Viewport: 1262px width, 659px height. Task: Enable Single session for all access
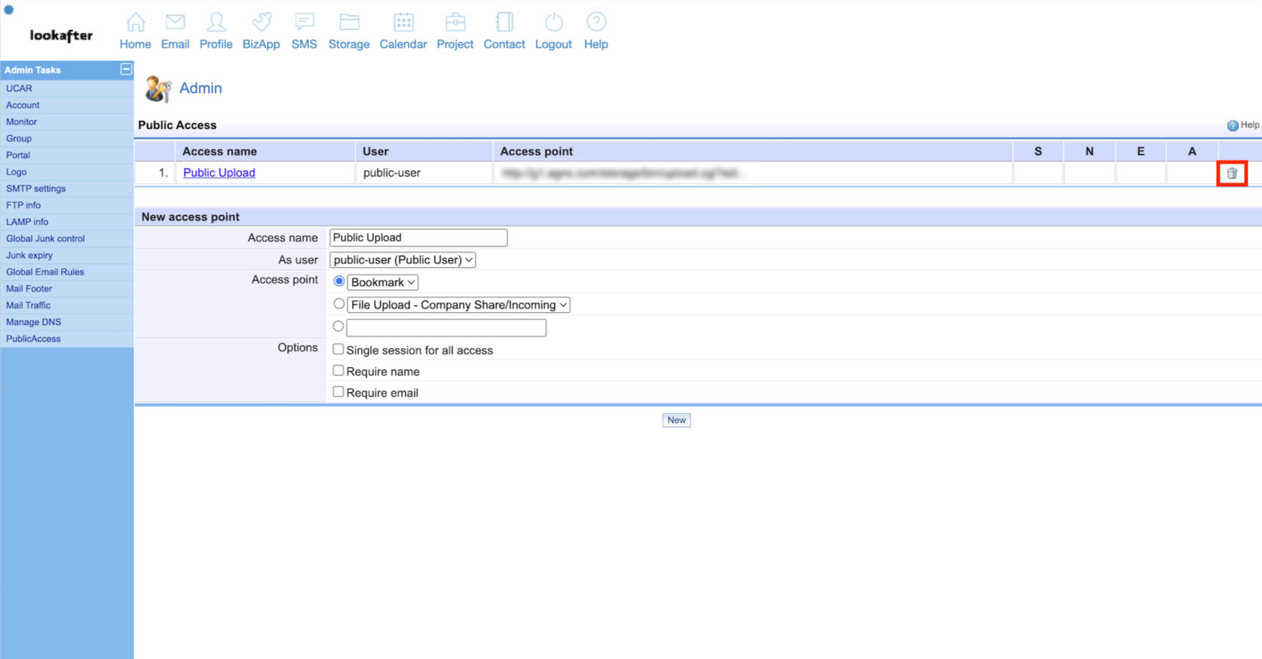coord(338,350)
